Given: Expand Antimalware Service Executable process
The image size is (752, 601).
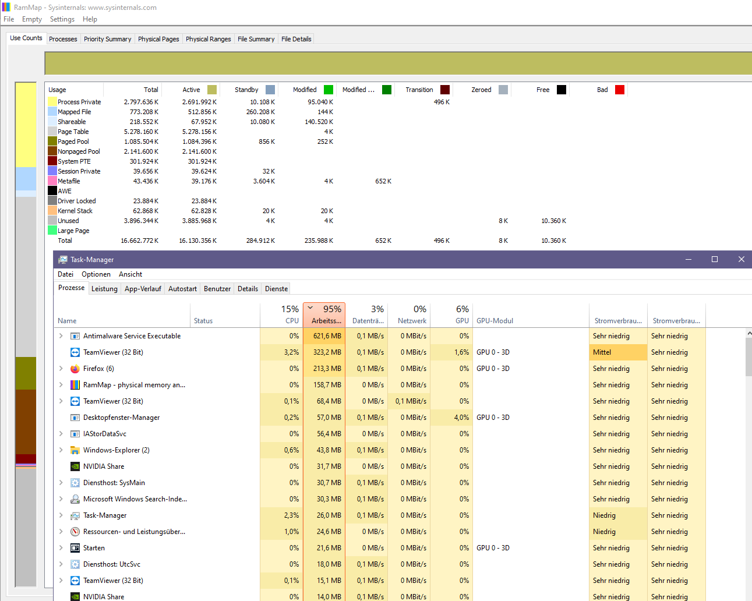Looking at the screenshot, I should [61, 336].
